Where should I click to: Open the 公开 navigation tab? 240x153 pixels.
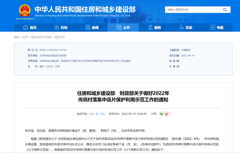click(123, 27)
